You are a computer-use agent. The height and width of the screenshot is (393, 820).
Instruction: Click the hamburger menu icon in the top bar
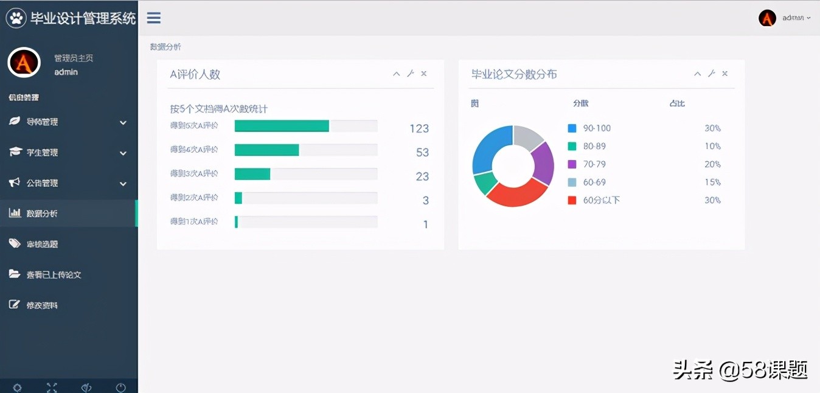coord(153,18)
